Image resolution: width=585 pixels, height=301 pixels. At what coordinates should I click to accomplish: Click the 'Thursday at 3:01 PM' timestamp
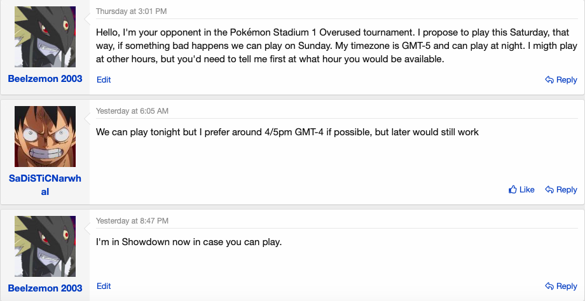pyautogui.click(x=132, y=11)
